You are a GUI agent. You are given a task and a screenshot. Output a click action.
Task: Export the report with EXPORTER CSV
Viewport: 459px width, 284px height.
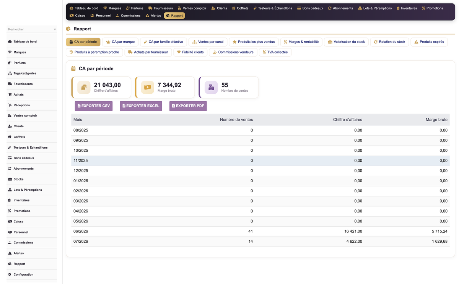(x=94, y=106)
